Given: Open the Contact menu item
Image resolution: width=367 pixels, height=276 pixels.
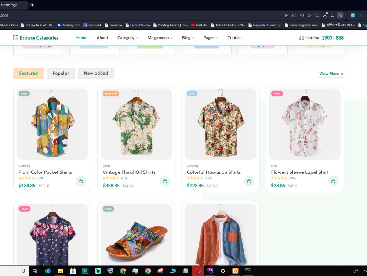Looking at the screenshot, I should point(235,38).
